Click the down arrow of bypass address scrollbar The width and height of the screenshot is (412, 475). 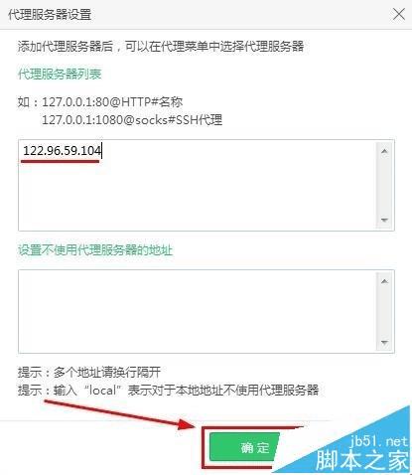[x=384, y=342]
